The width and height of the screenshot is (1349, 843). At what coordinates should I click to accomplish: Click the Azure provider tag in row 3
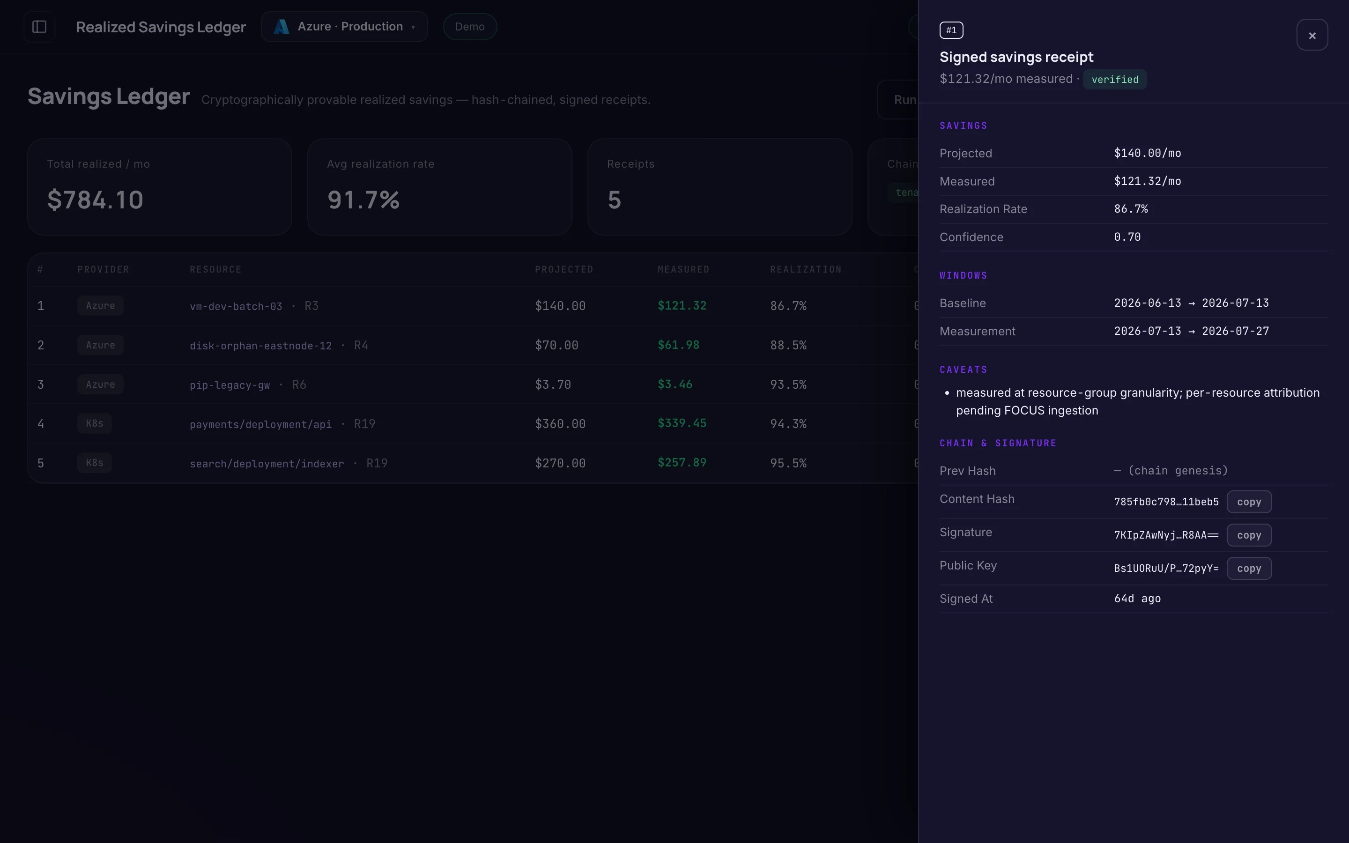100,384
